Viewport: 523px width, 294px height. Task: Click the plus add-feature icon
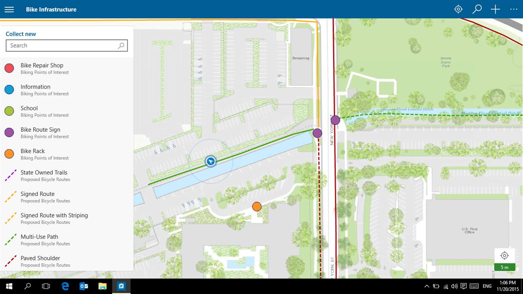tap(495, 9)
